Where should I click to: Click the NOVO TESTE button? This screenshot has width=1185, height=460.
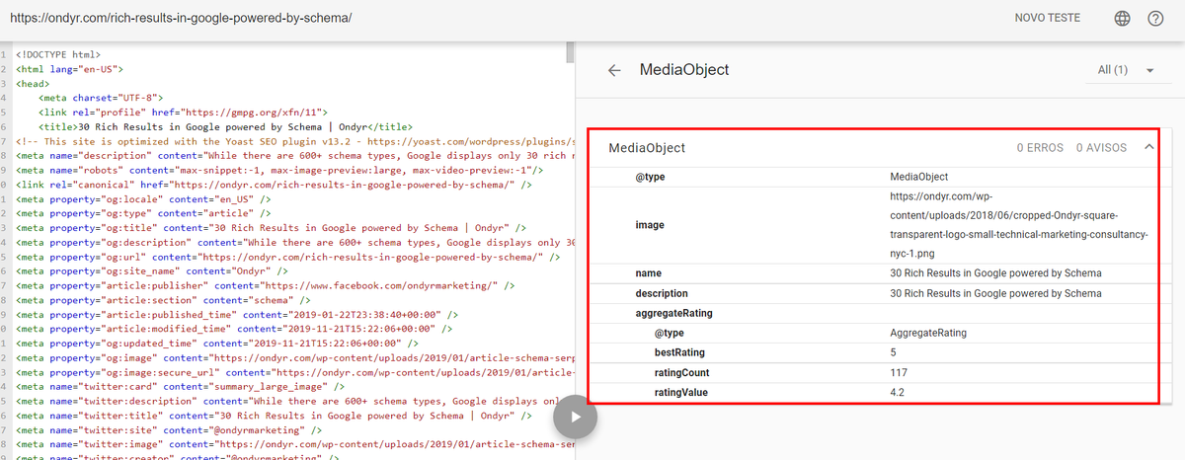coord(1048,18)
